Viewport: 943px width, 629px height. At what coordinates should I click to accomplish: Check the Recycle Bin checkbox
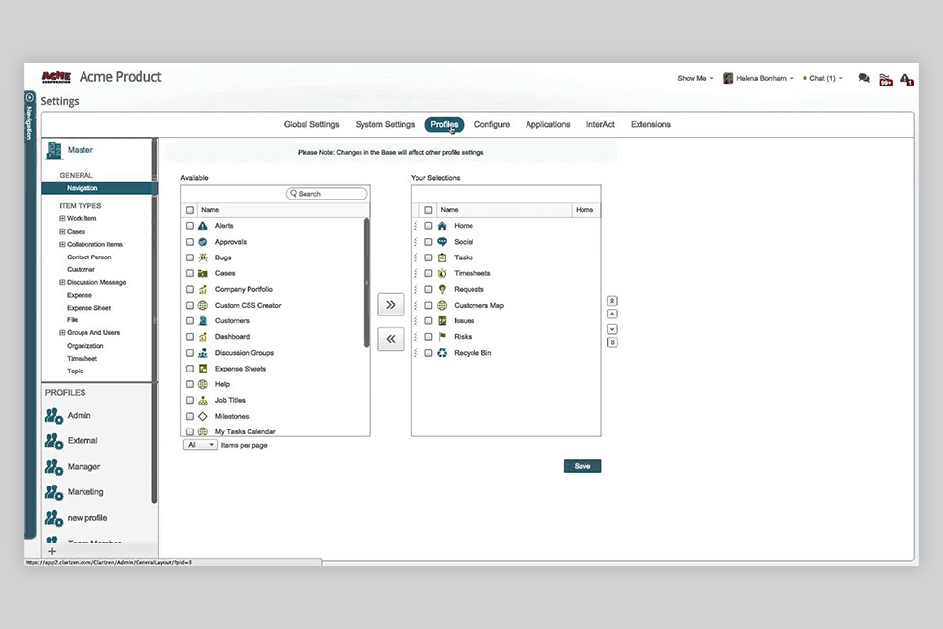tap(428, 353)
